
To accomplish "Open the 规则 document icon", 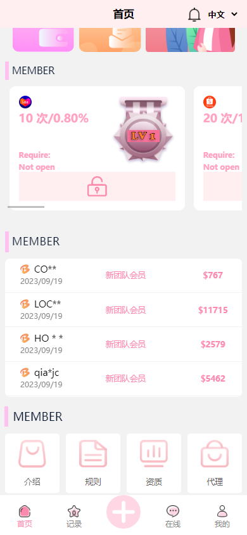I will [x=93, y=454].
